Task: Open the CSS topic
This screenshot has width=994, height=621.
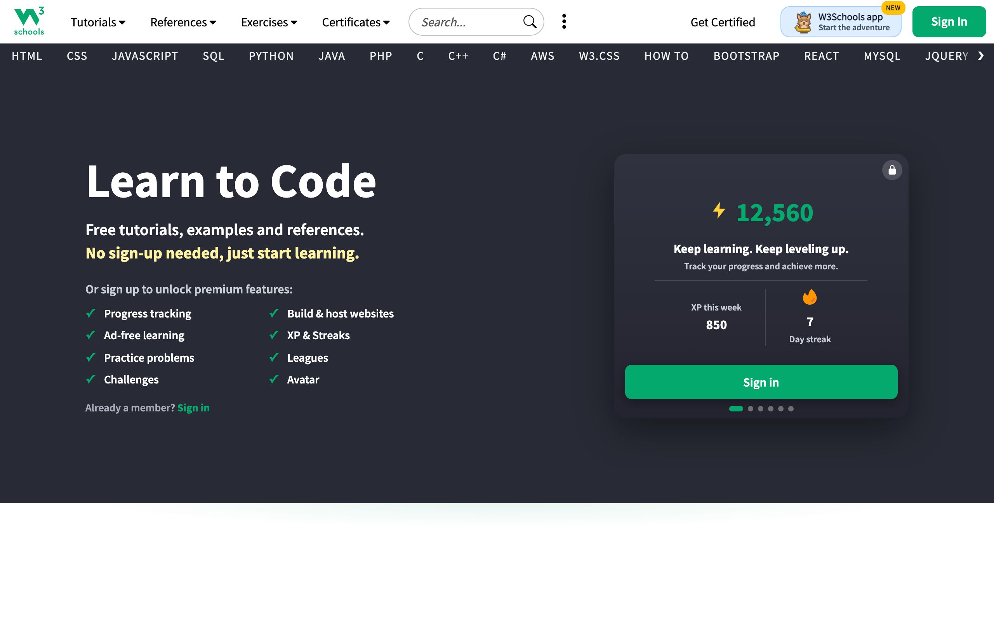Action: click(x=77, y=56)
